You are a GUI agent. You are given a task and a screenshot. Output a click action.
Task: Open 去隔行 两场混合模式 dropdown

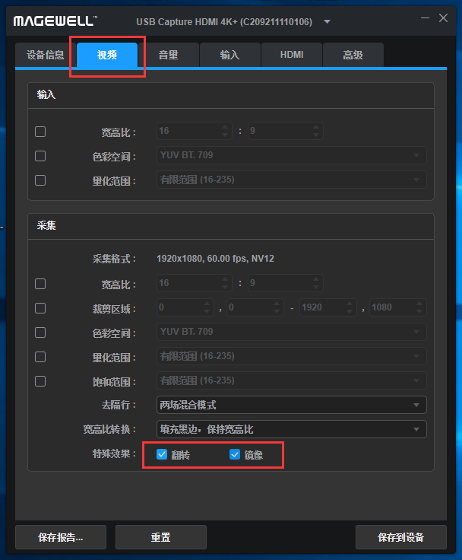point(292,405)
